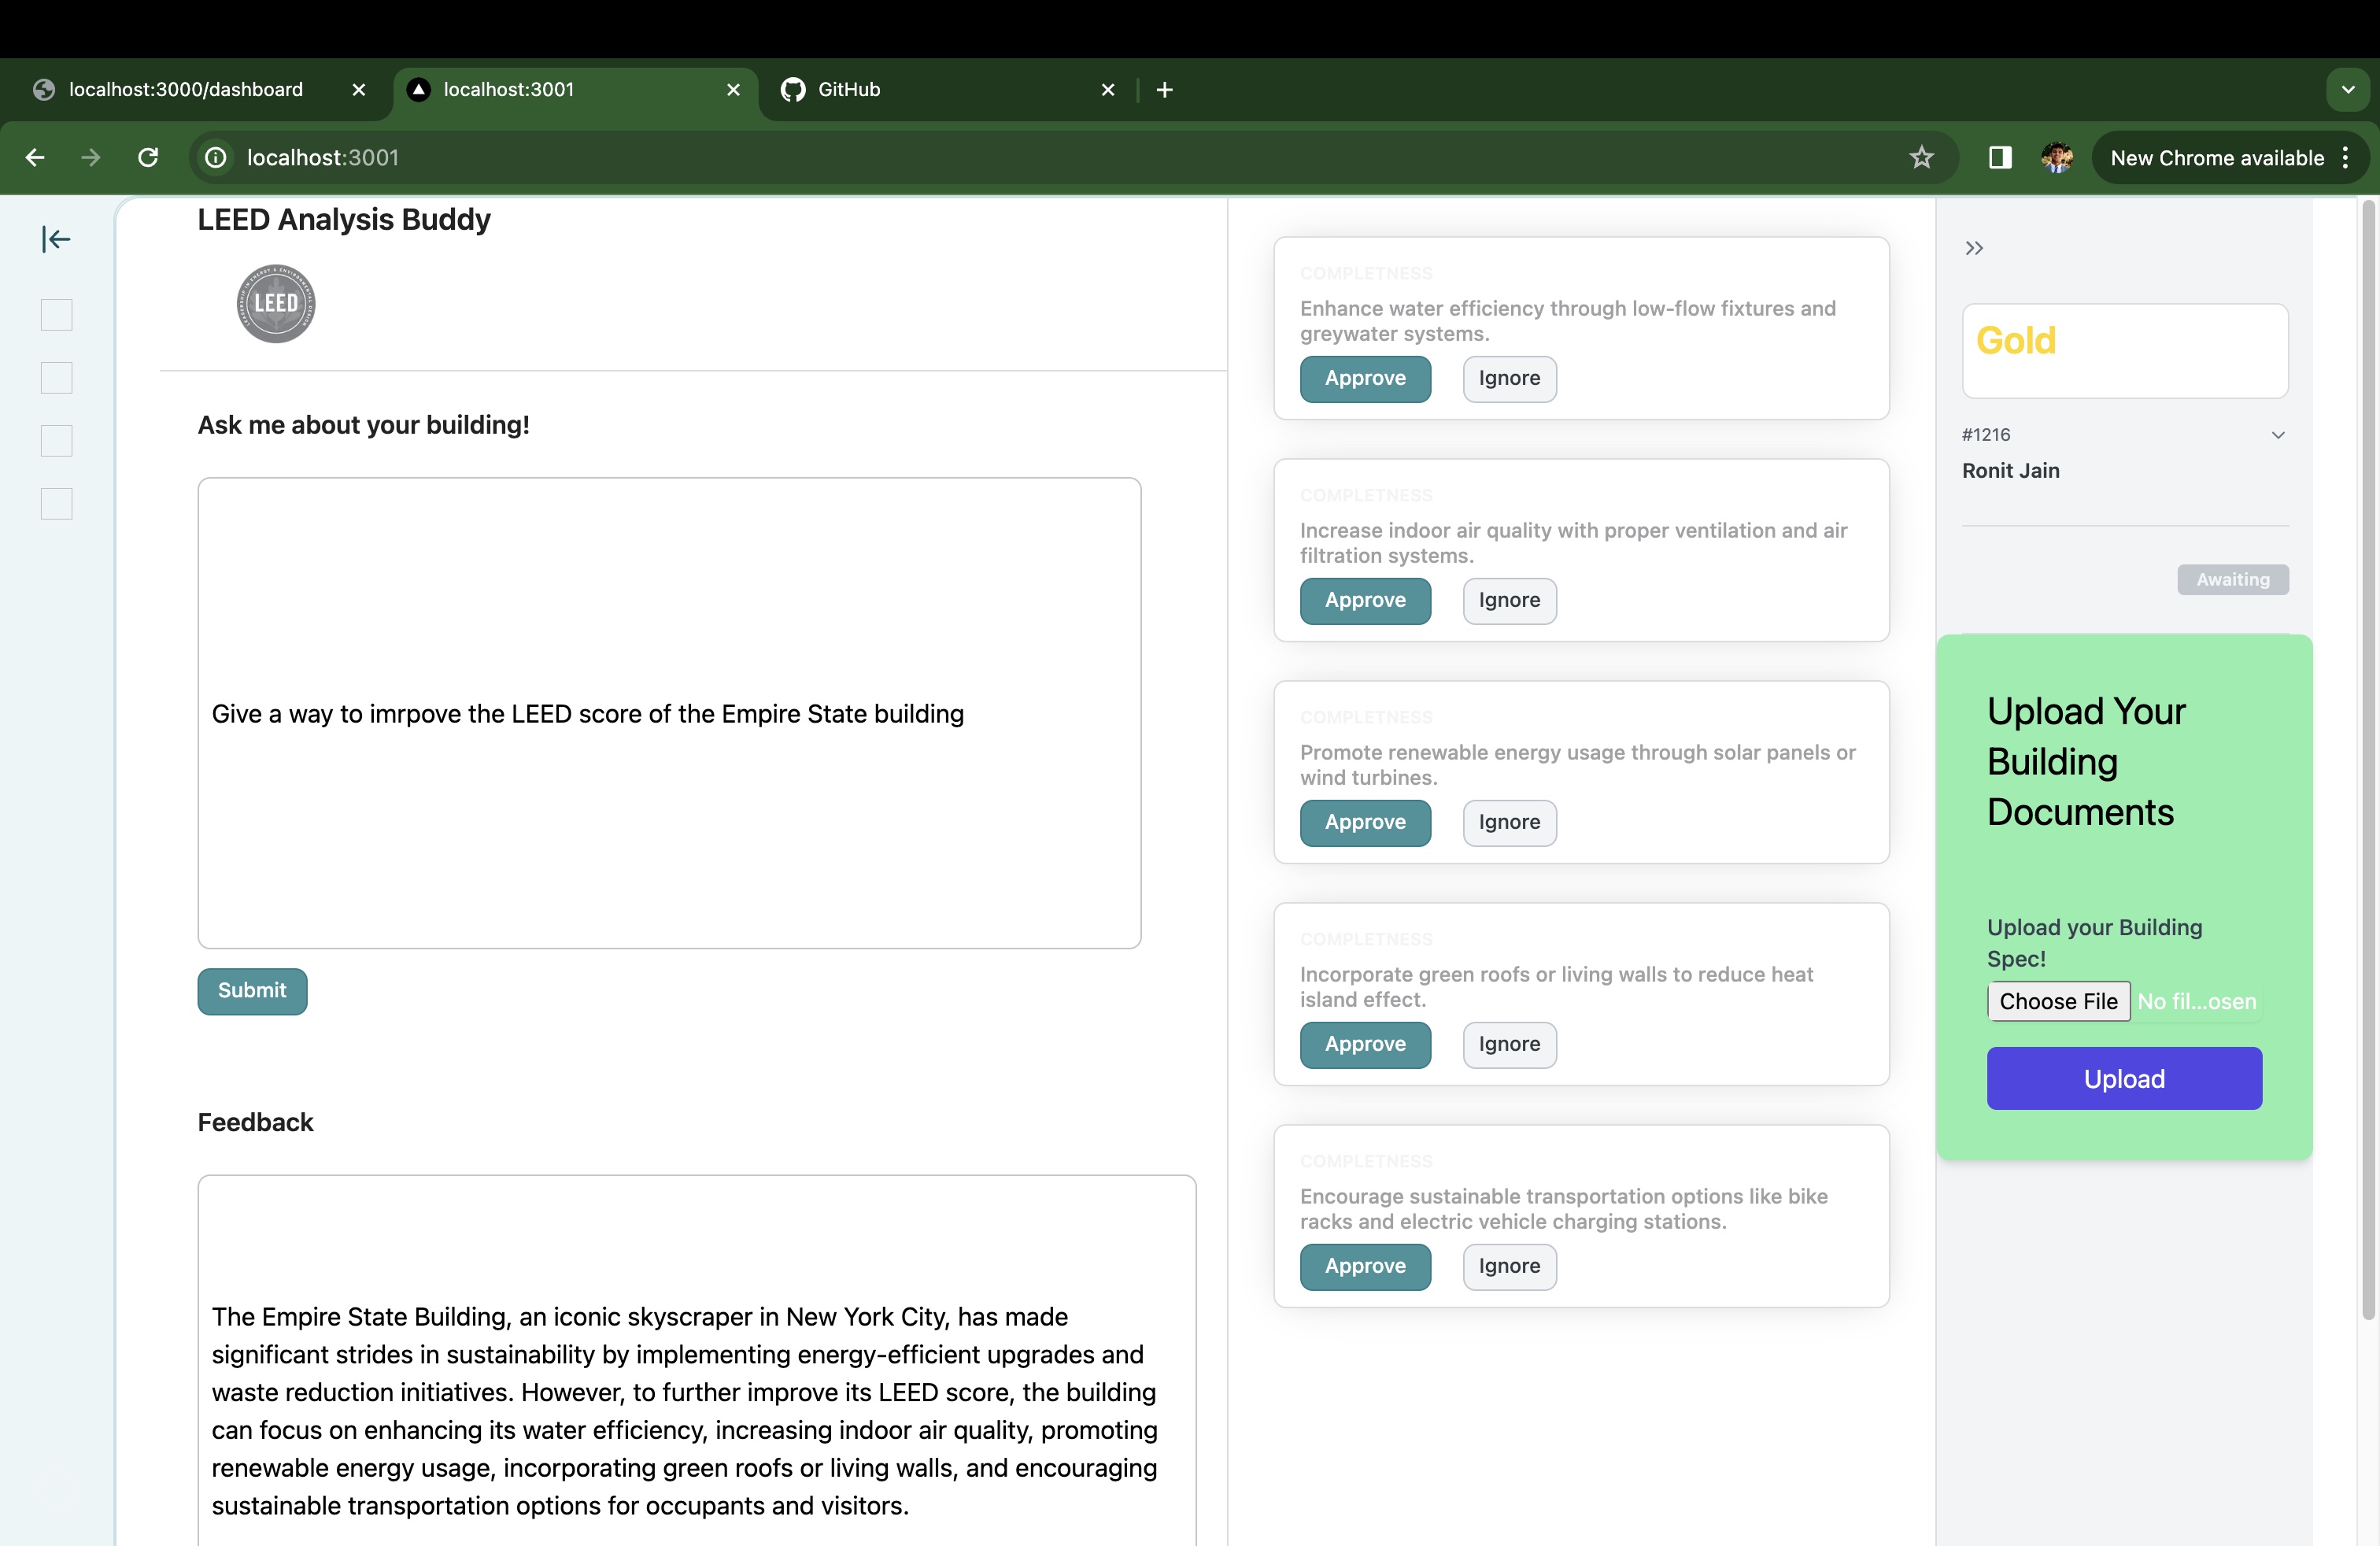Bookmark this page with star icon

tap(1921, 157)
